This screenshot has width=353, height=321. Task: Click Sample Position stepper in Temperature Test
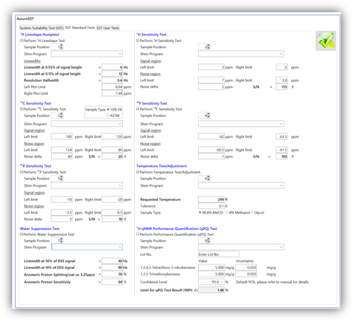point(208,178)
